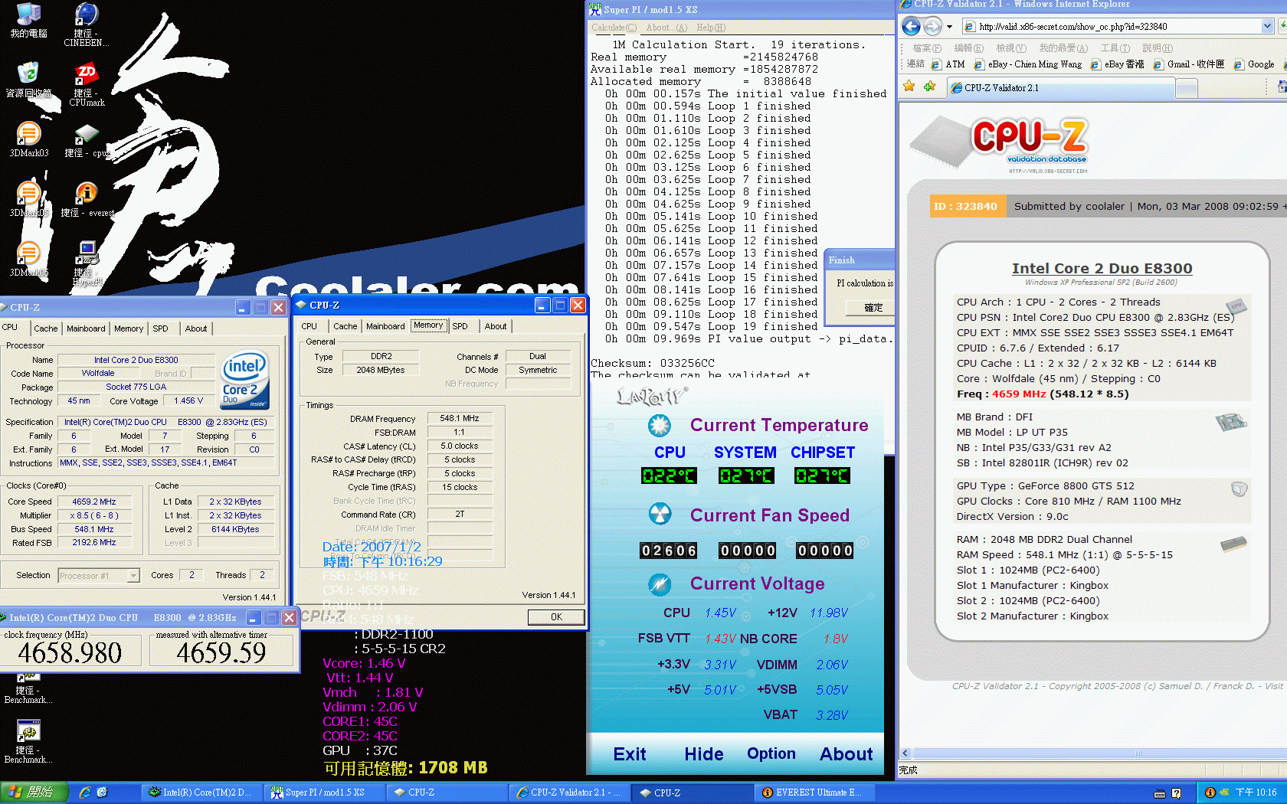
Task: Open the My Computer desktop icon
Action: (x=28, y=21)
